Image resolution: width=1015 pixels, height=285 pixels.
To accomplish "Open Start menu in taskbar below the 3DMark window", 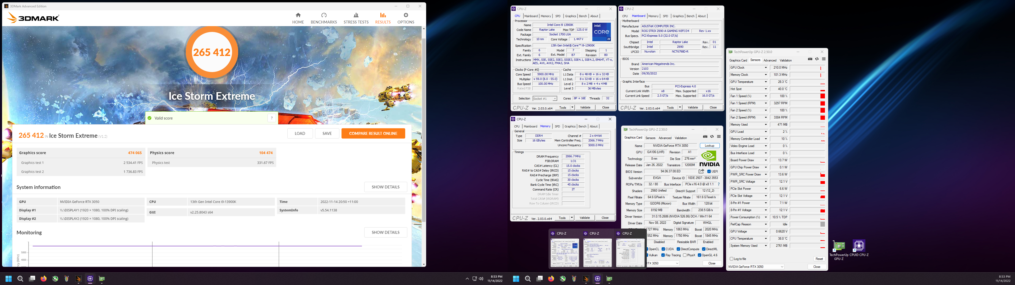I will point(9,279).
